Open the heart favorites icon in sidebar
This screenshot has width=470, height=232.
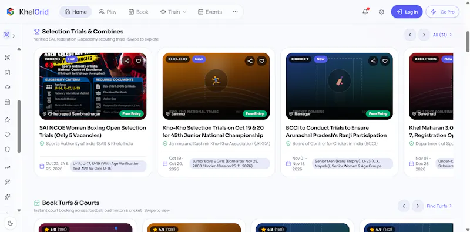pos(8,135)
